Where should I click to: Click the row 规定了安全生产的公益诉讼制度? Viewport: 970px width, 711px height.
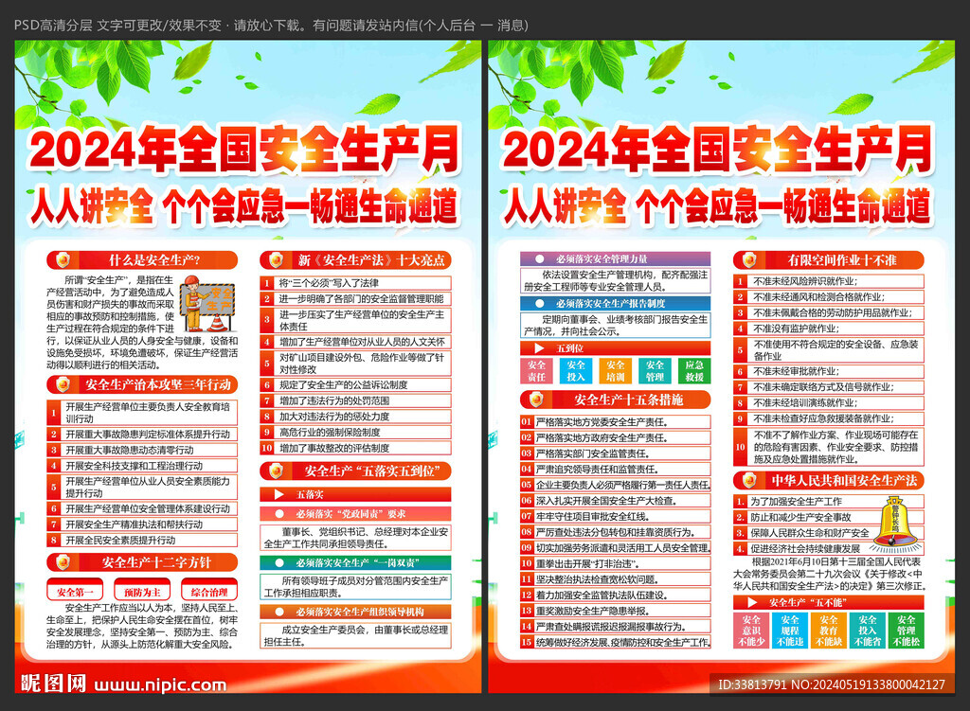coord(356,384)
